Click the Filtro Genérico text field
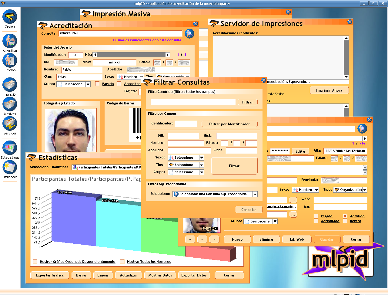This screenshot has width=388, height=295. tap(193, 102)
